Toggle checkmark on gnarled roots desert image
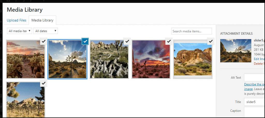Screen dimensions: 265x118 tap(127, 41)
